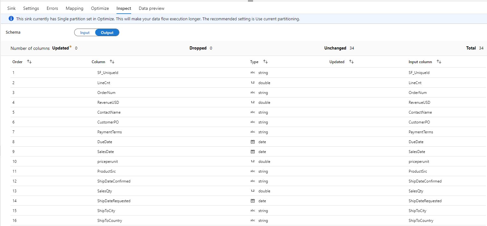
Task: Switch schema view to Input
Action: [x=85, y=33]
